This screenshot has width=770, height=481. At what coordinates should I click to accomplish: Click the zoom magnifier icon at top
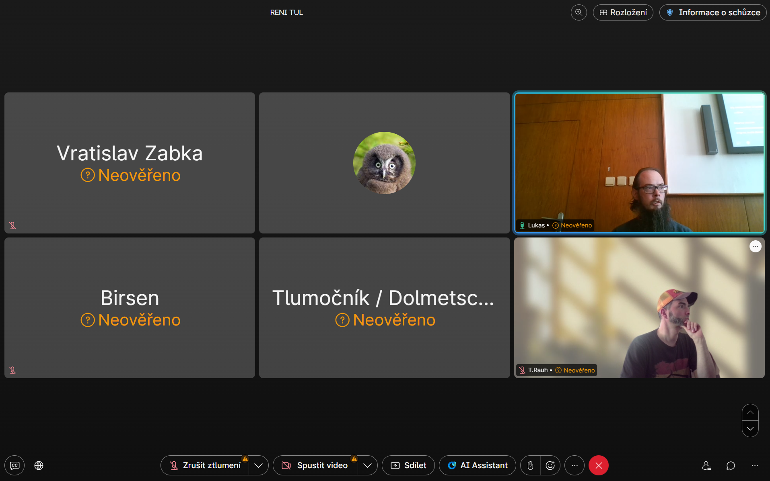[x=579, y=12]
